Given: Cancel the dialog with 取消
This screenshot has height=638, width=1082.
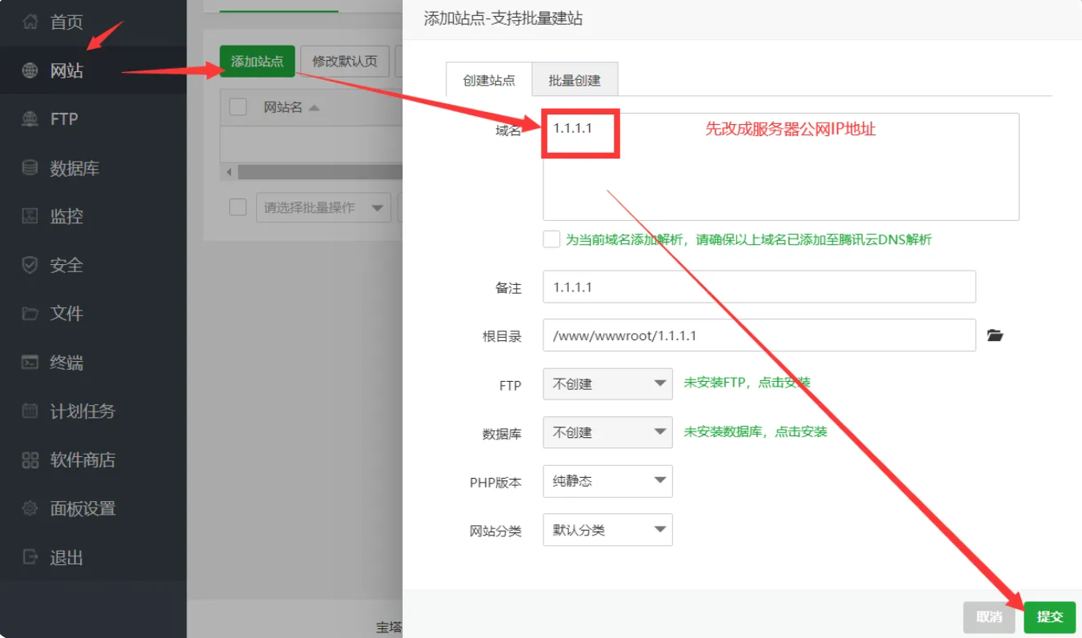Looking at the screenshot, I should coord(989,616).
